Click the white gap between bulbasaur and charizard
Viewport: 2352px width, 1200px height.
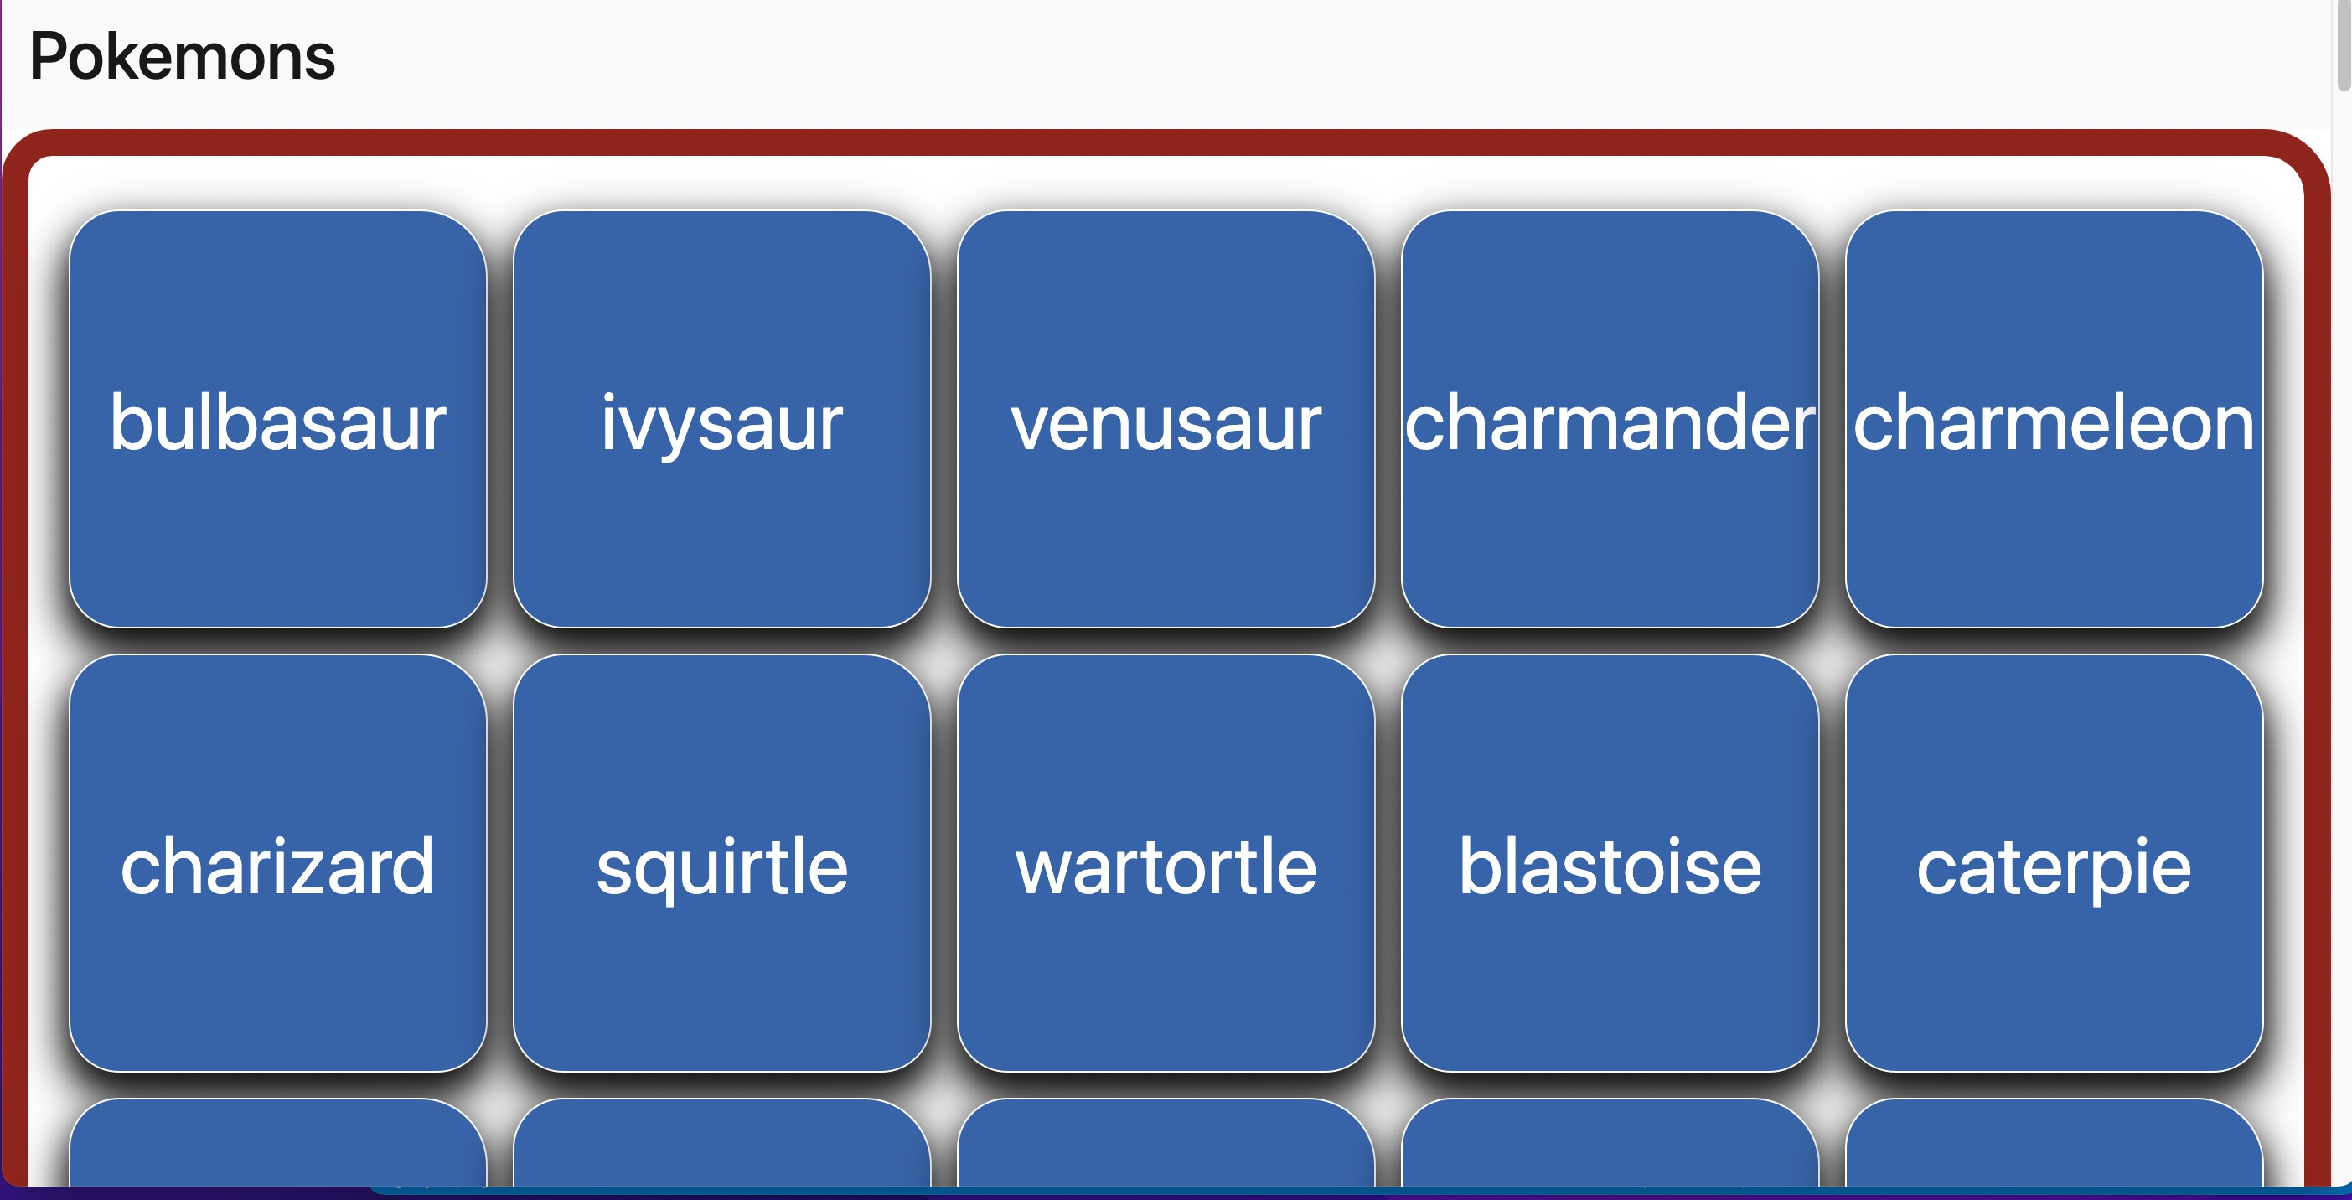pyautogui.click(x=277, y=641)
